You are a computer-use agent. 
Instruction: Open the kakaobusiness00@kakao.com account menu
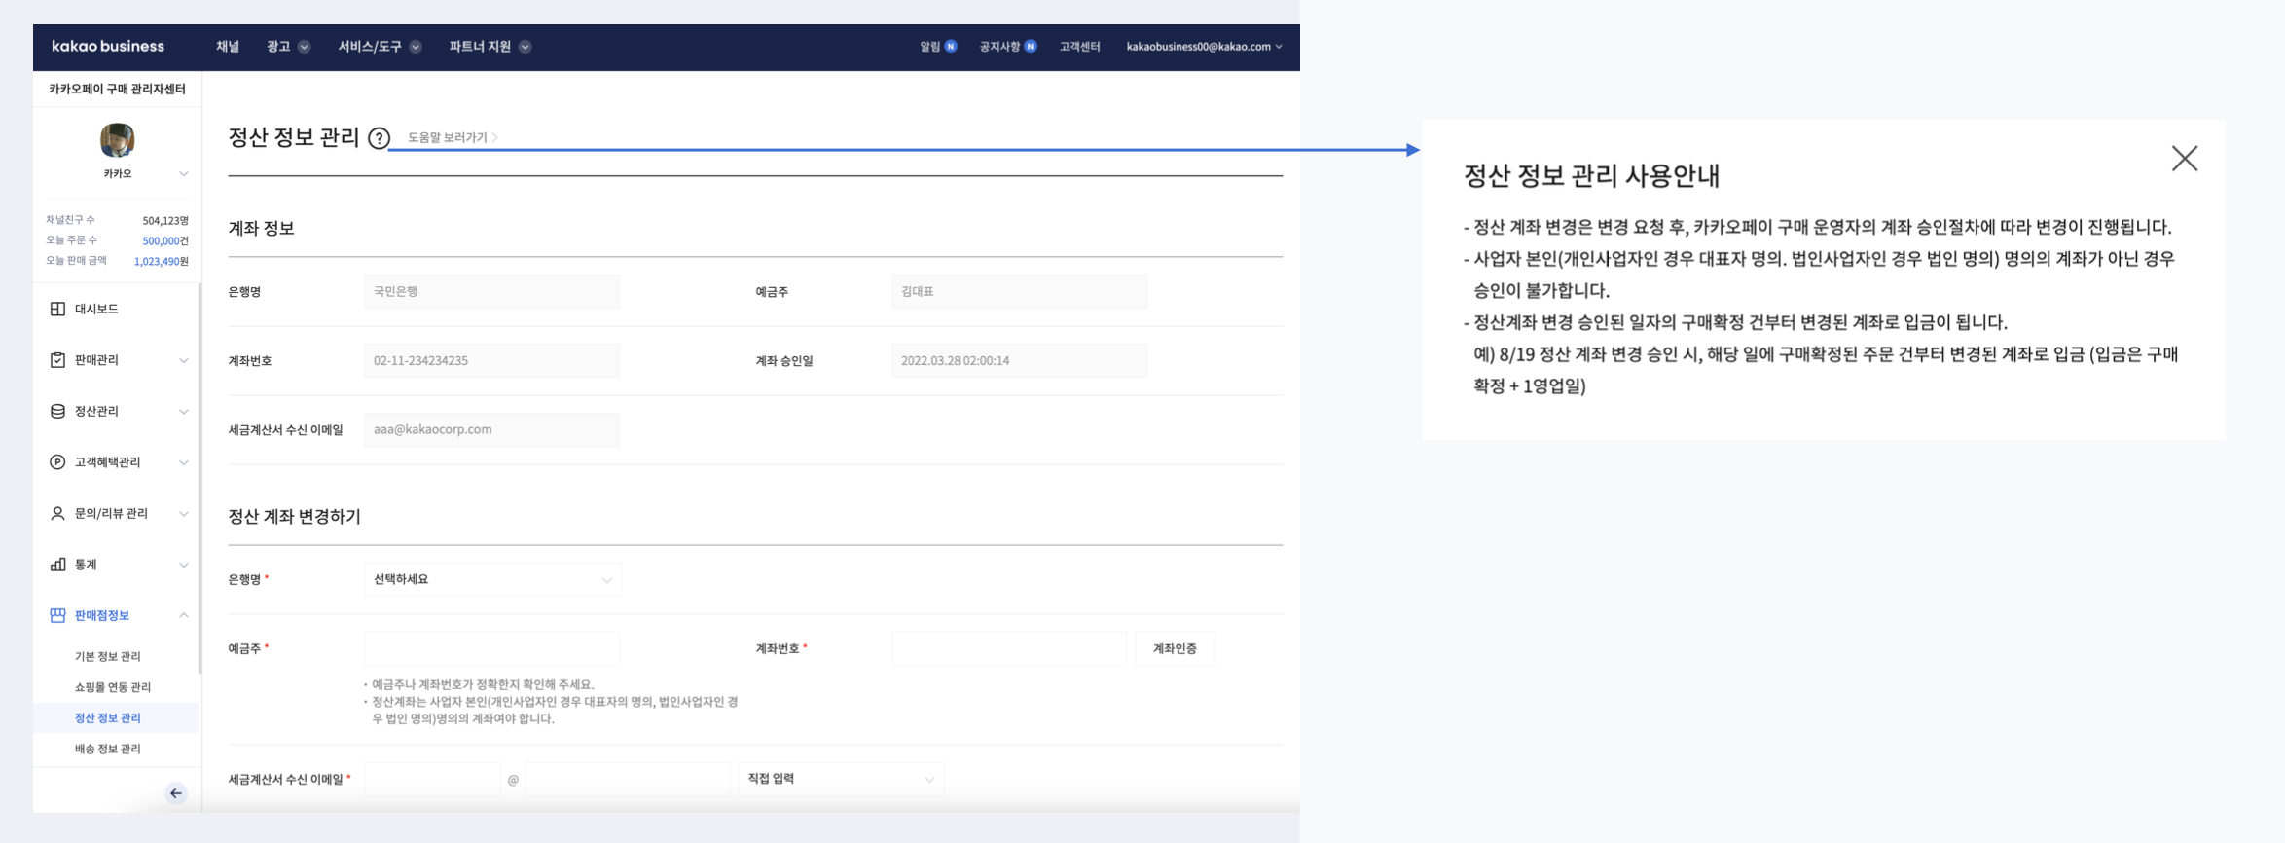pyautogui.click(x=1204, y=47)
